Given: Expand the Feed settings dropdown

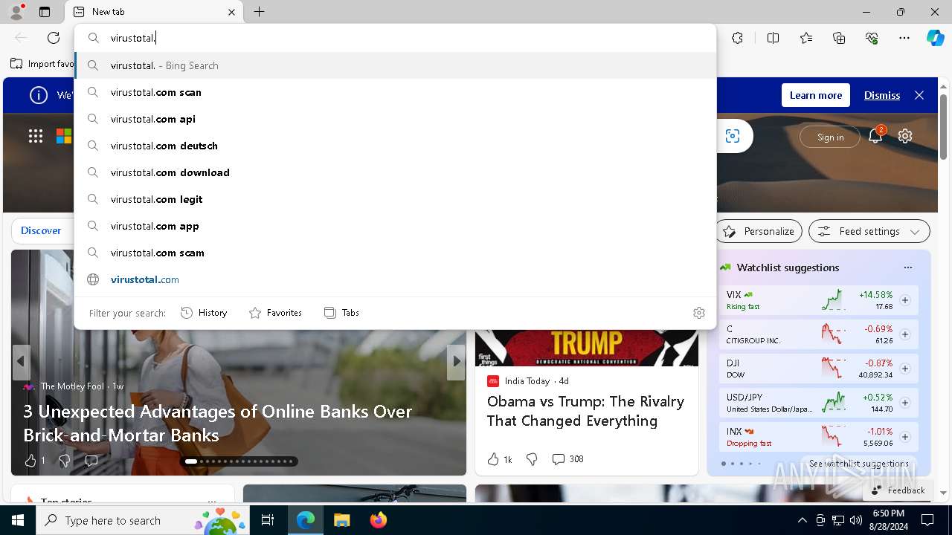Looking at the screenshot, I should coord(869,231).
